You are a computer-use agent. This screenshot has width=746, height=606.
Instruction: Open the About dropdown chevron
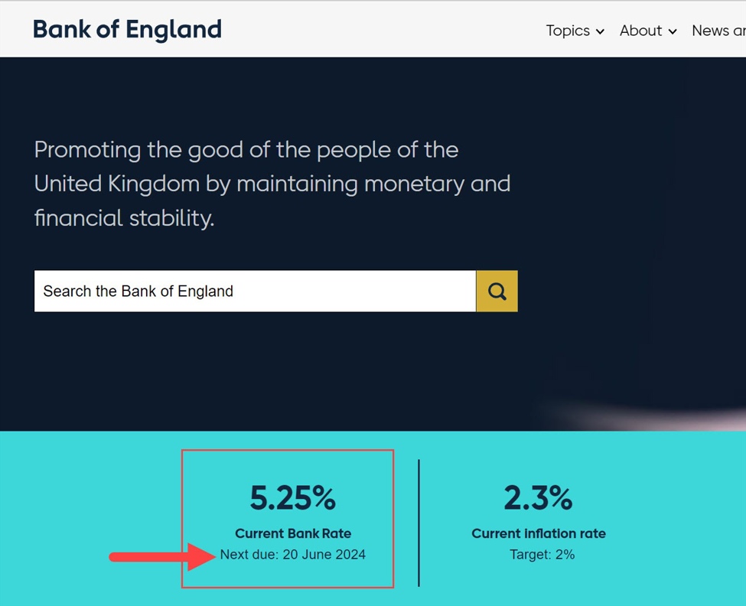pos(673,31)
